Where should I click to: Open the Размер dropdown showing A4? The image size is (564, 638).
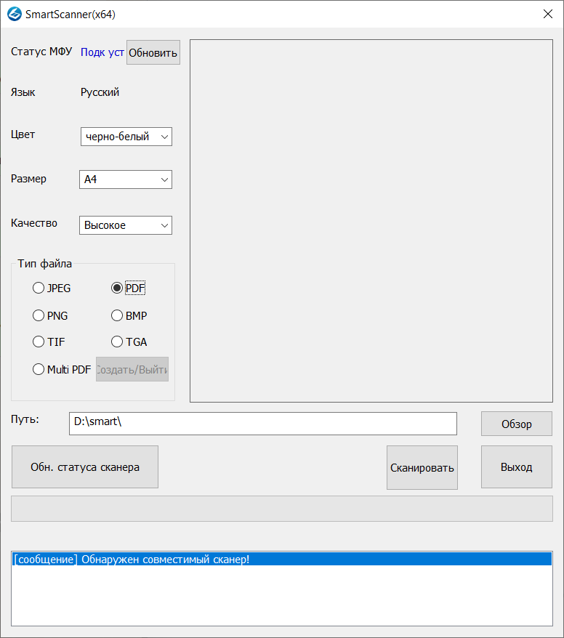[125, 179]
